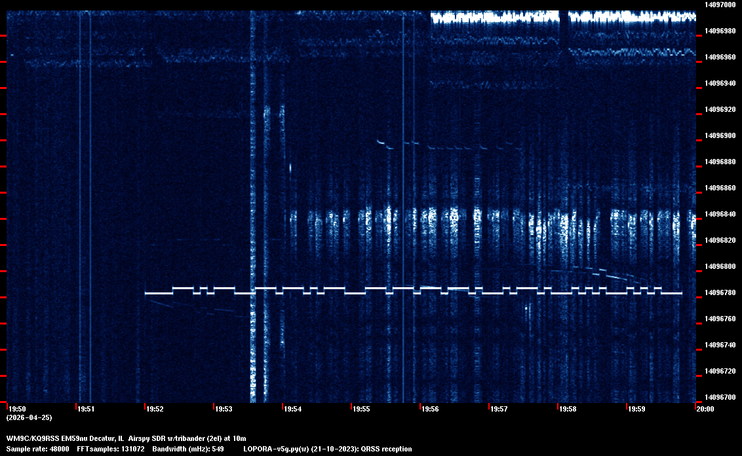742x456 pixels.
Task: Click frequency label 14096920
Action: pos(720,110)
